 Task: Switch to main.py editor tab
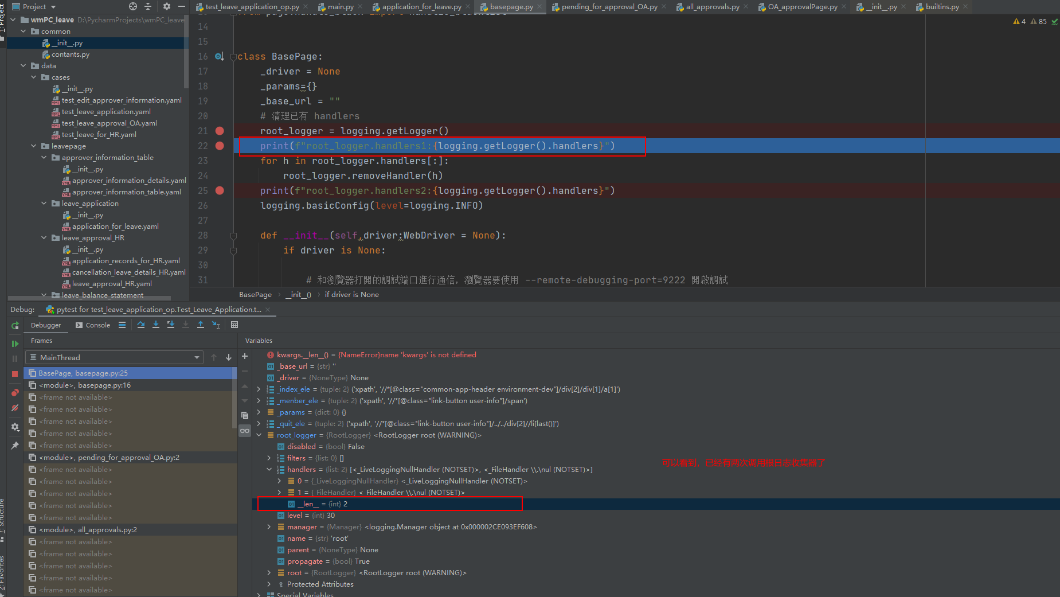[340, 7]
